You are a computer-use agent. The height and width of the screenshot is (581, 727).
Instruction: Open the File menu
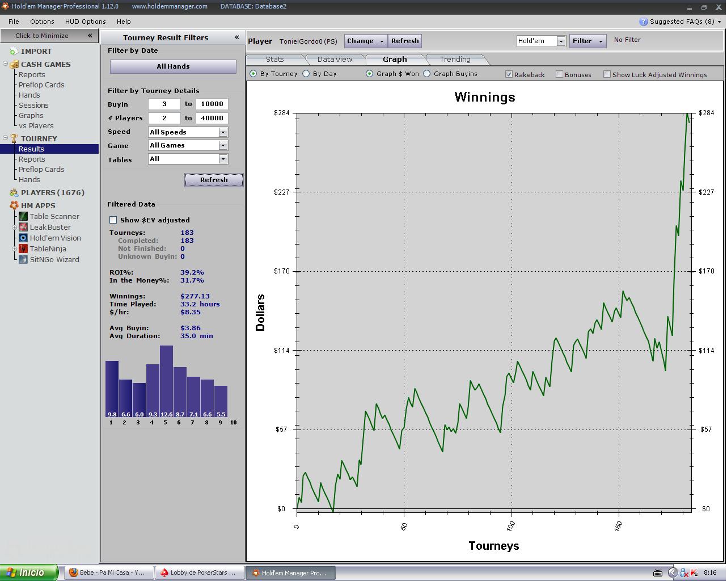[x=14, y=22]
